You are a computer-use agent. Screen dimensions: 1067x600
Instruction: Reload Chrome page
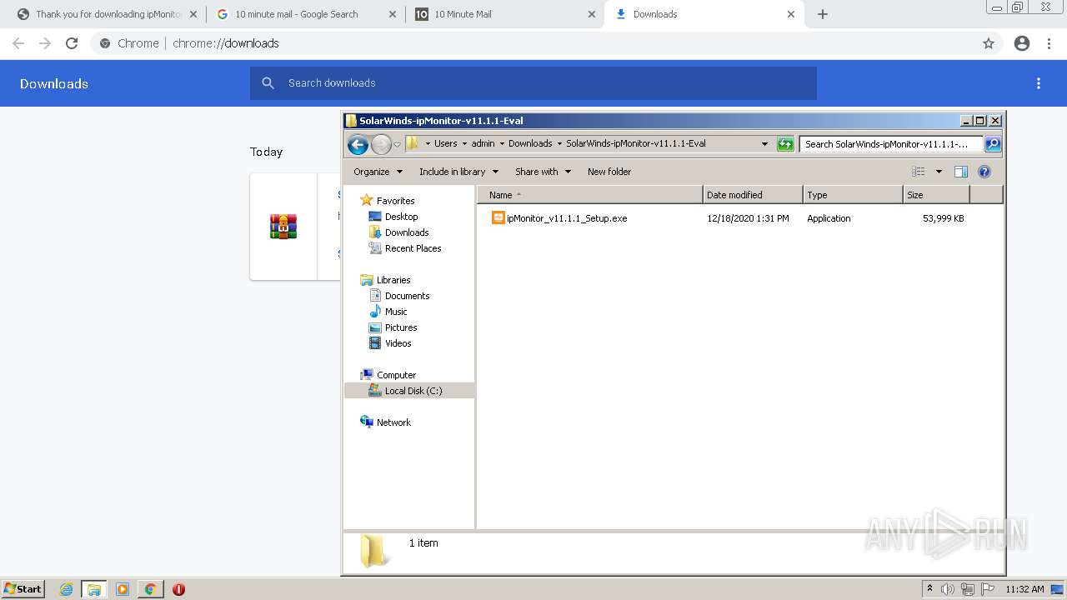pos(72,43)
